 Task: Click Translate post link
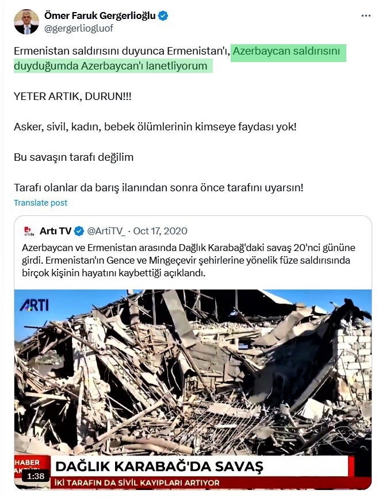point(40,203)
